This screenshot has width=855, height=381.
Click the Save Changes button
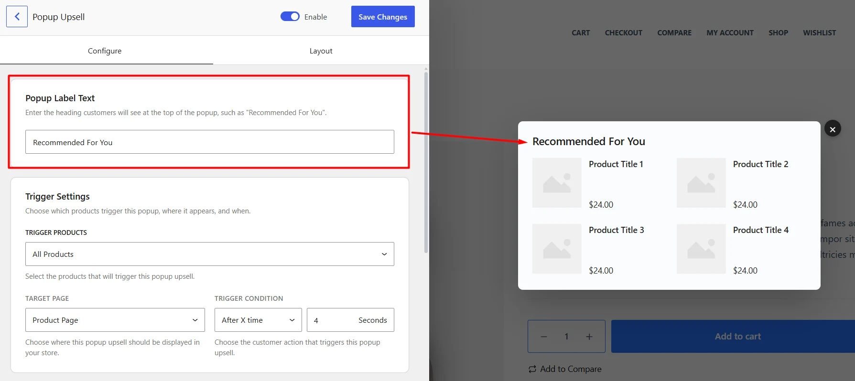tap(383, 17)
